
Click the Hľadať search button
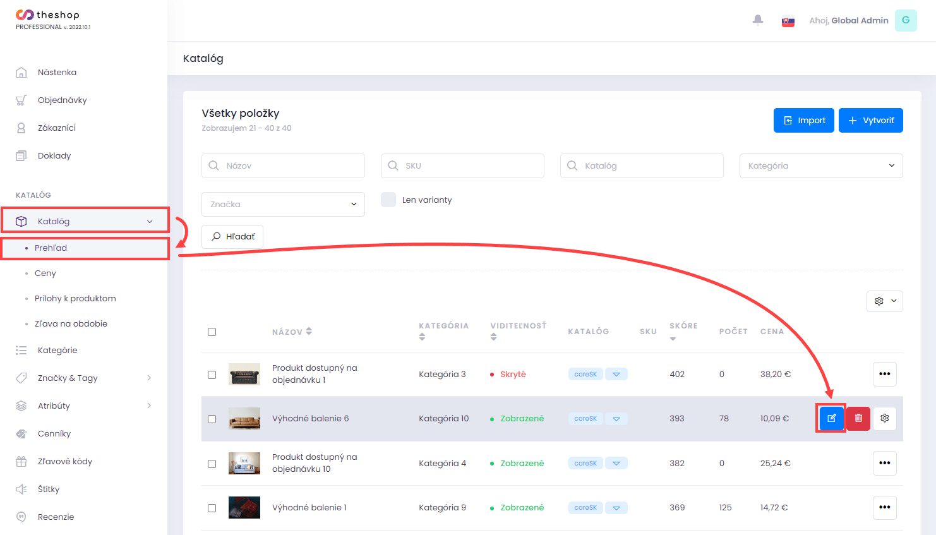[232, 236]
